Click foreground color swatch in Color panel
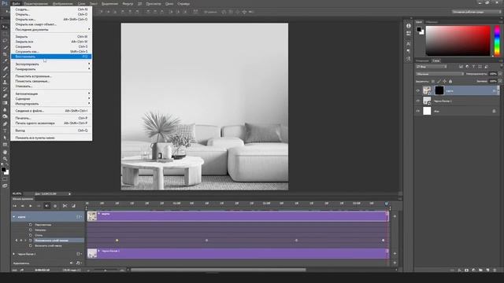 tap(419, 30)
